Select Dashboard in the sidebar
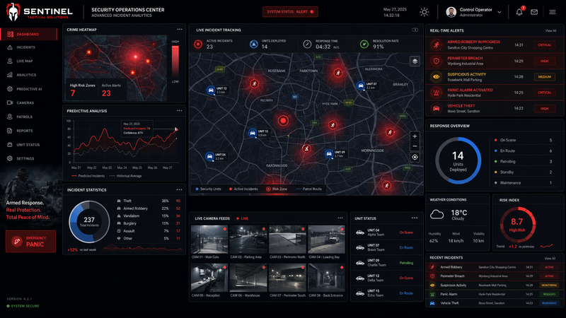566x318 pixels. [28, 34]
